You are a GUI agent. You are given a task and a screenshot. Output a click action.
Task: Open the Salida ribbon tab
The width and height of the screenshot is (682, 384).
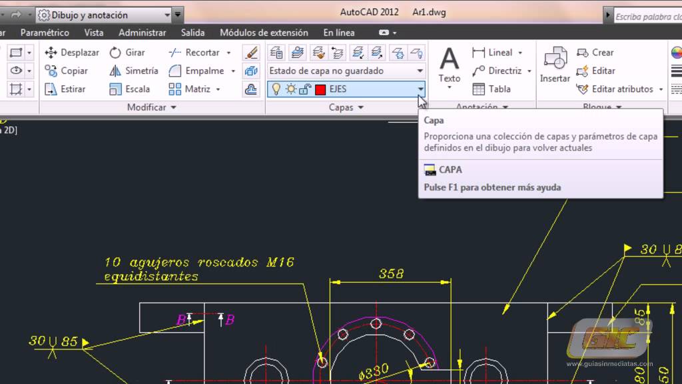pos(192,33)
